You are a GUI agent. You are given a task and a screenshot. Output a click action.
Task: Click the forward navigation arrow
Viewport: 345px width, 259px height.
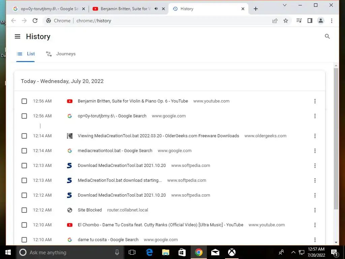[x=24, y=21]
